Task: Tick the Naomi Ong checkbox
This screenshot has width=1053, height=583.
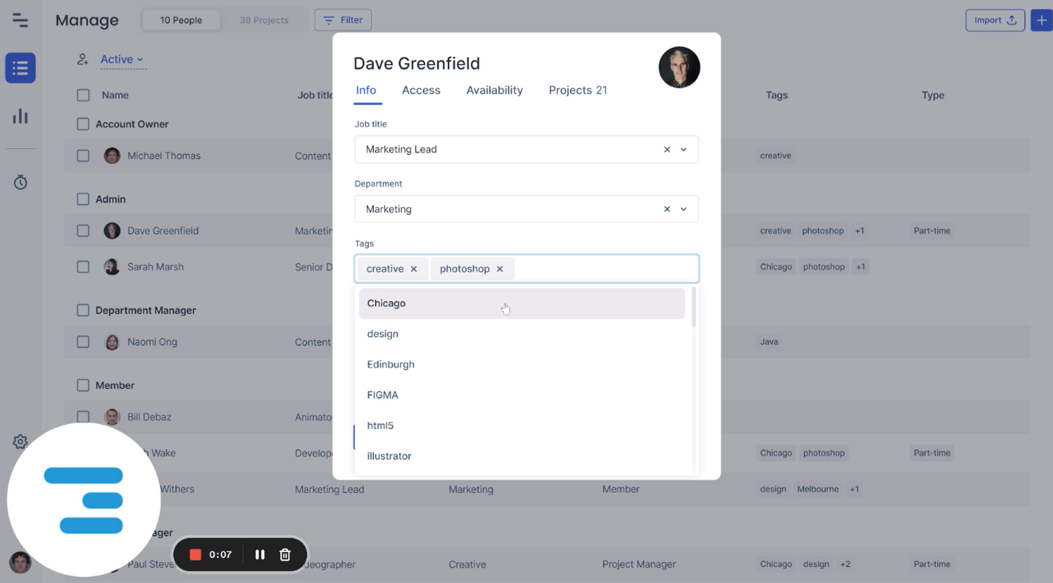Action: tap(83, 342)
